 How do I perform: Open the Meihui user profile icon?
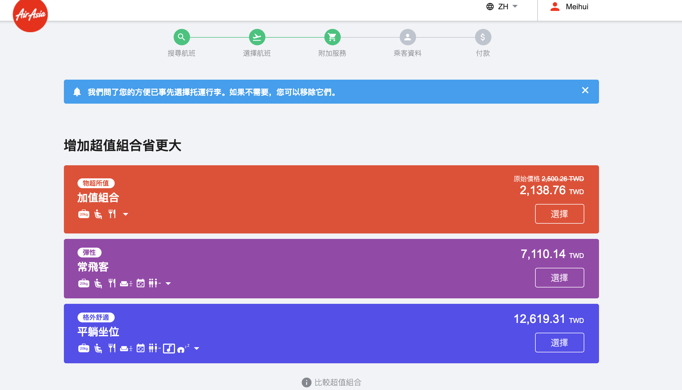pyautogui.click(x=555, y=7)
